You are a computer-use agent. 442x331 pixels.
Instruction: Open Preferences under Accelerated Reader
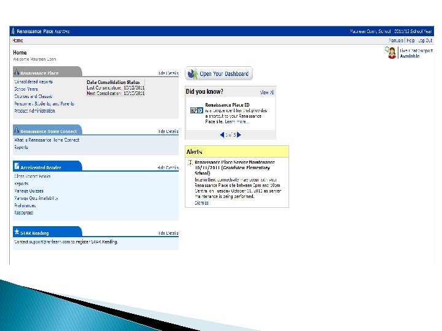click(25, 205)
